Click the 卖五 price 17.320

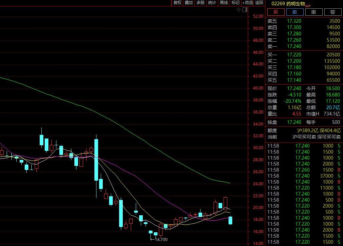(x=294, y=21)
